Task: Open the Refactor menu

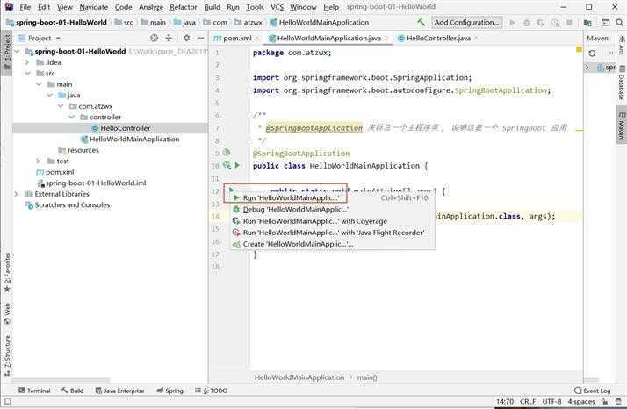Action: click(x=184, y=7)
